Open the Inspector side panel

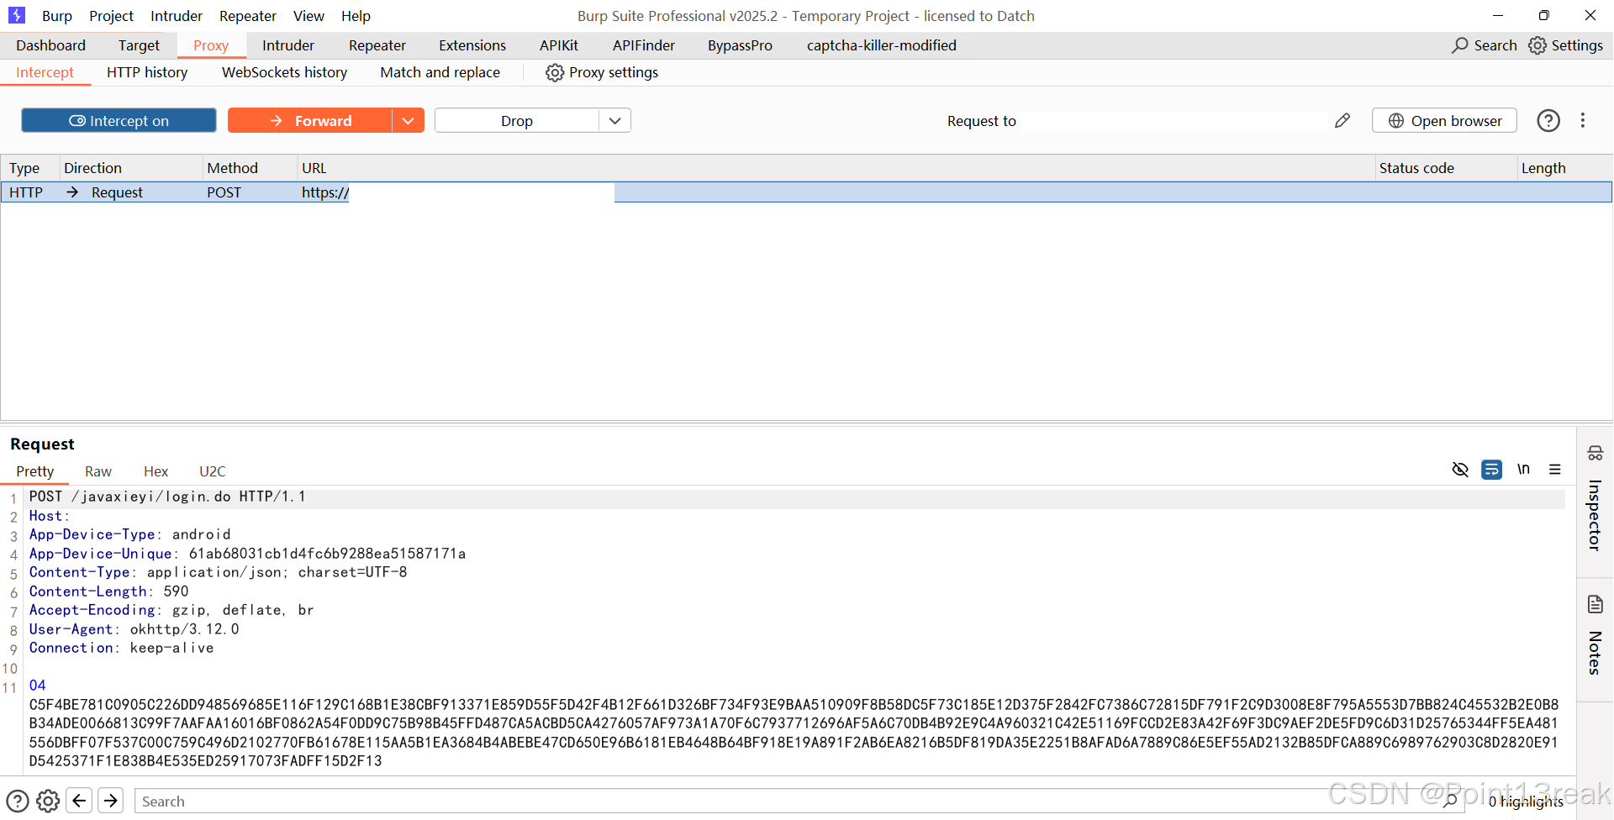[1595, 500]
